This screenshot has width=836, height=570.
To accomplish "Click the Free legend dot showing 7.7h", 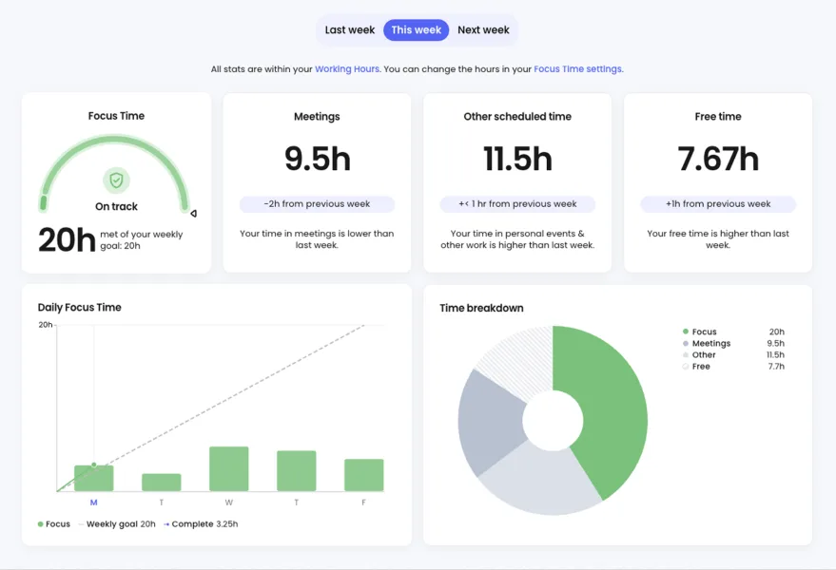I will pos(686,366).
